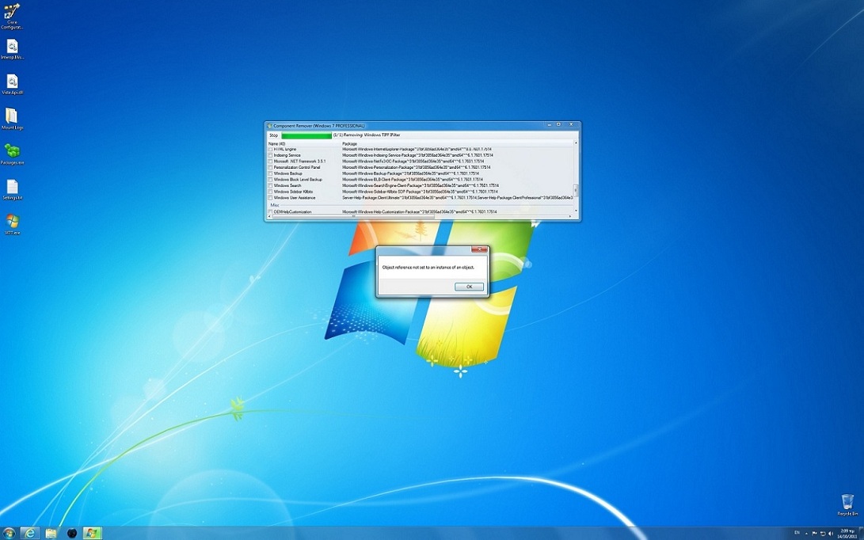Open the volume control tray icon
Image resolution: width=864 pixels, height=540 pixels.
(x=831, y=533)
